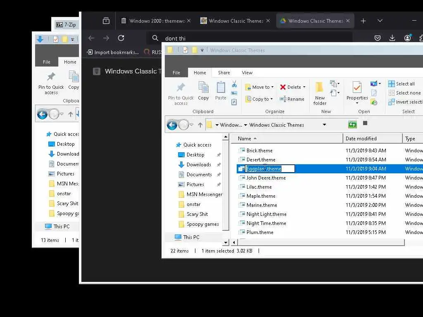This screenshot has height=317, width=423.
Task: Click Import bookmarks in browser bookmarks bar
Action: tap(113, 52)
